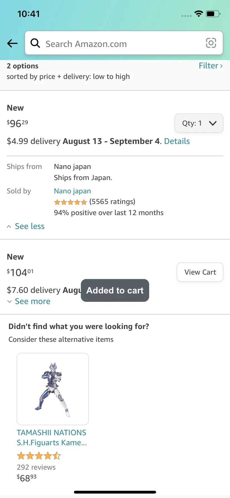This screenshot has height=498, width=230.
Task: Open delivery Details link
Action: (177, 141)
